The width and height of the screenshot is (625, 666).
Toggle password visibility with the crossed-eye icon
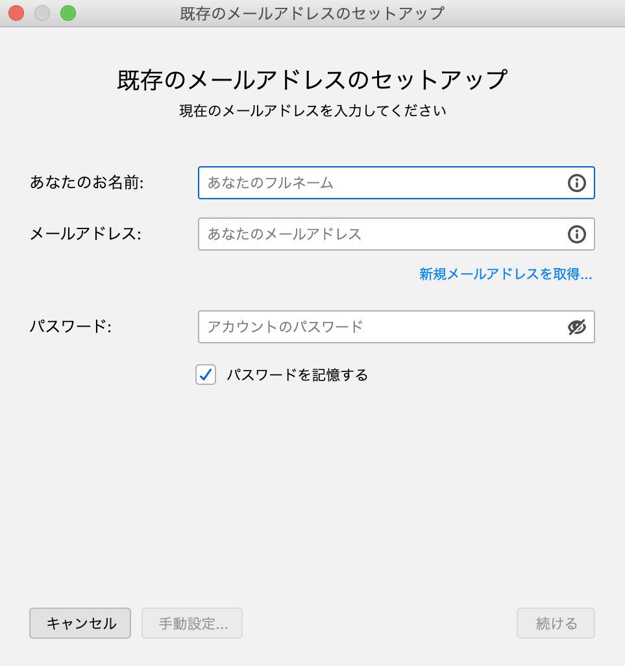(576, 327)
